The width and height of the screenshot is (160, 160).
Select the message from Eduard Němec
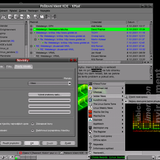point(90,56)
